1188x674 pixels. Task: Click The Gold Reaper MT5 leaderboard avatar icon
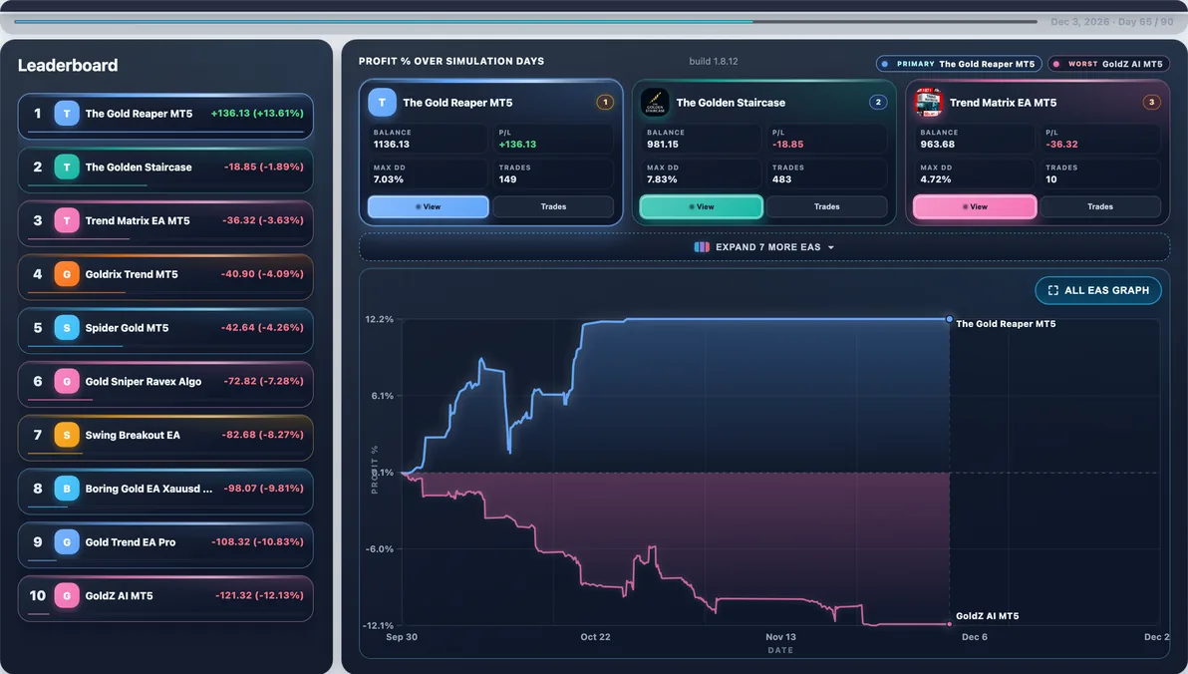click(x=67, y=114)
